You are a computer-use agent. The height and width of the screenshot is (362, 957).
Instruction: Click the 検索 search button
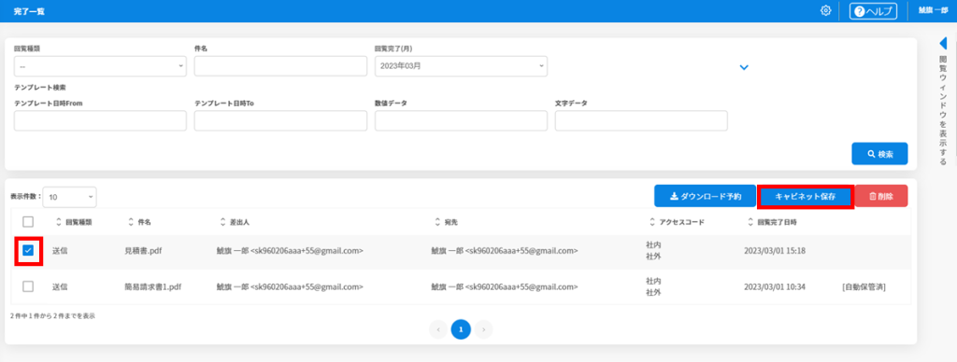pyautogui.click(x=879, y=154)
